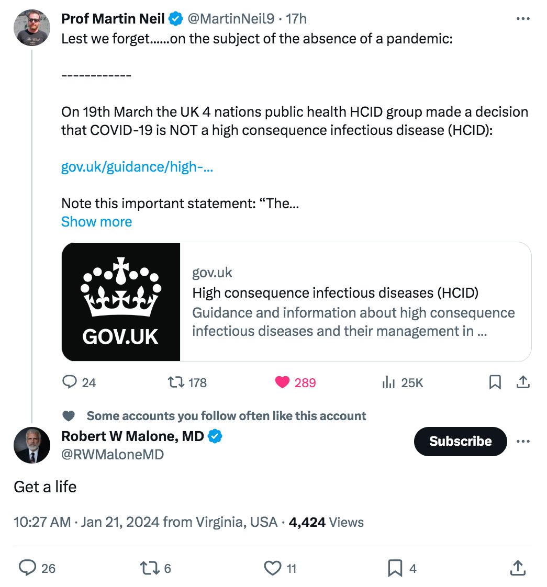
Task: Open Prof Martin Neil's profile picture
Action: click(32, 28)
